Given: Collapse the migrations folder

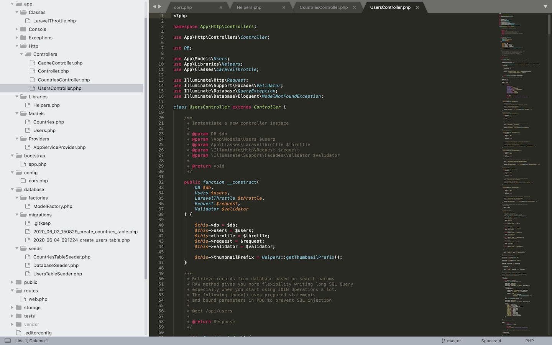Looking at the screenshot, I should tap(17, 215).
